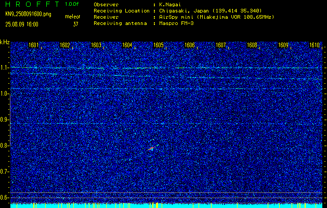
Task: Click the 1607 time marker
Action: click(x=221, y=45)
